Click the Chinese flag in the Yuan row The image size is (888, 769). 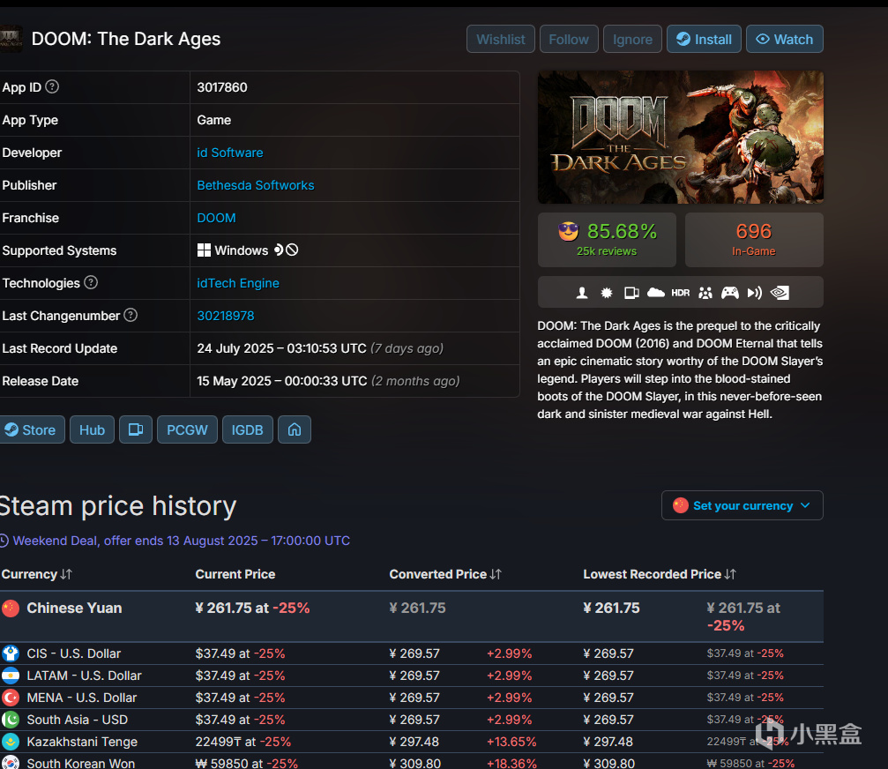10,608
